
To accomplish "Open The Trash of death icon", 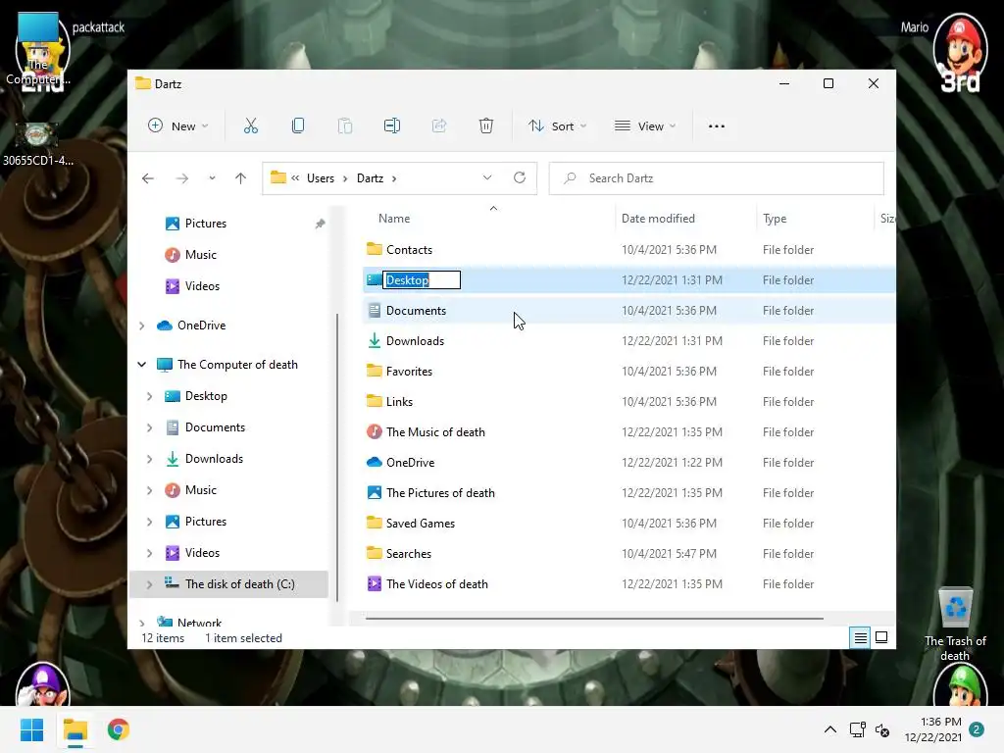I will click(x=955, y=625).
